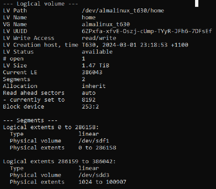216x189 pixels.
Task: Click the LV UUID string
Action: click(147, 31)
